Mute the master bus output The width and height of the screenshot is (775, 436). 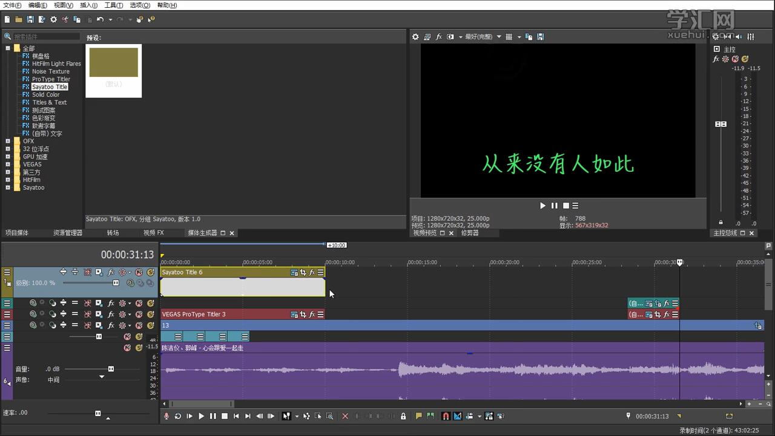[x=735, y=59]
